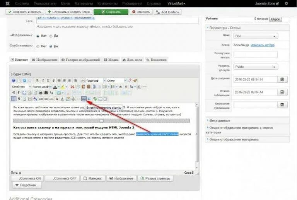Viewport: 297px width, 200px height.
Task: Open the Уровень доступа Public dropdown
Action: tap(256, 67)
